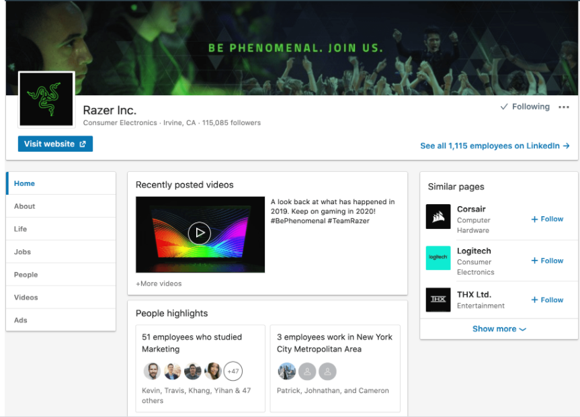The height and width of the screenshot is (417, 580).
Task: Open the Corsair page name link
Action: click(471, 209)
